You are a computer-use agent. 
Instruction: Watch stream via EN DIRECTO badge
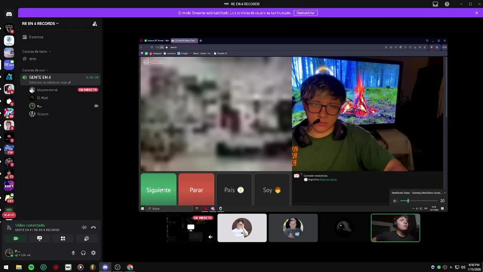coord(88,90)
